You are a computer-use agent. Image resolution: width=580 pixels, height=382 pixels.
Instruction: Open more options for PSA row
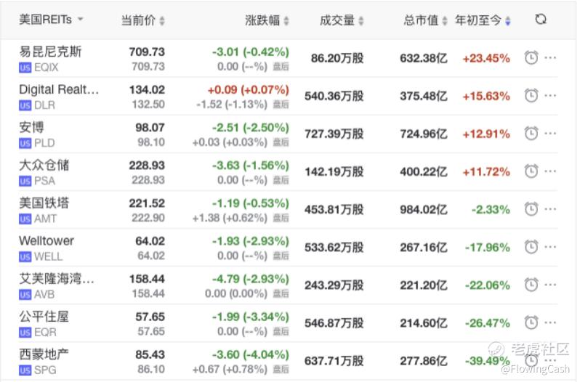click(x=550, y=171)
